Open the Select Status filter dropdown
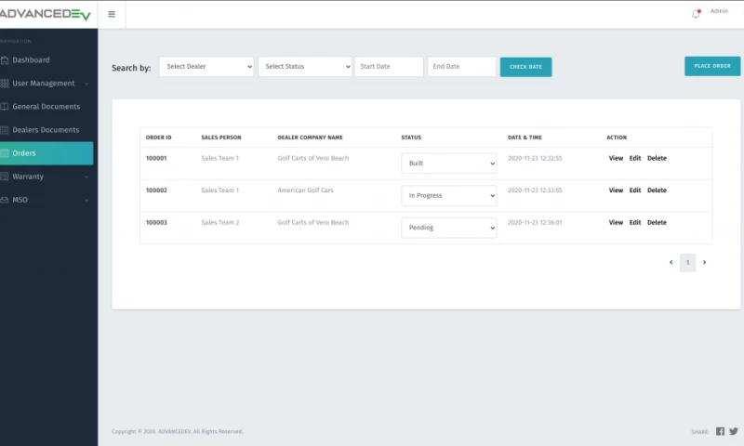744x446 pixels. click(305, 67)
